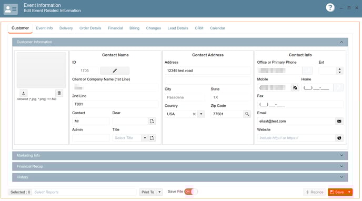362x201 pixels.
Task: Click the City field showing Pasadena
Action: pyautogui.click(x=185, y=97)
